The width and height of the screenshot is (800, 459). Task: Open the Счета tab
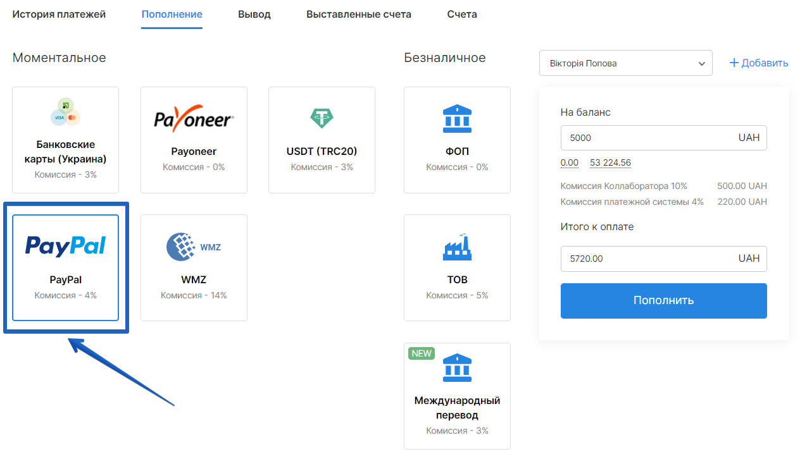point(462,14)
